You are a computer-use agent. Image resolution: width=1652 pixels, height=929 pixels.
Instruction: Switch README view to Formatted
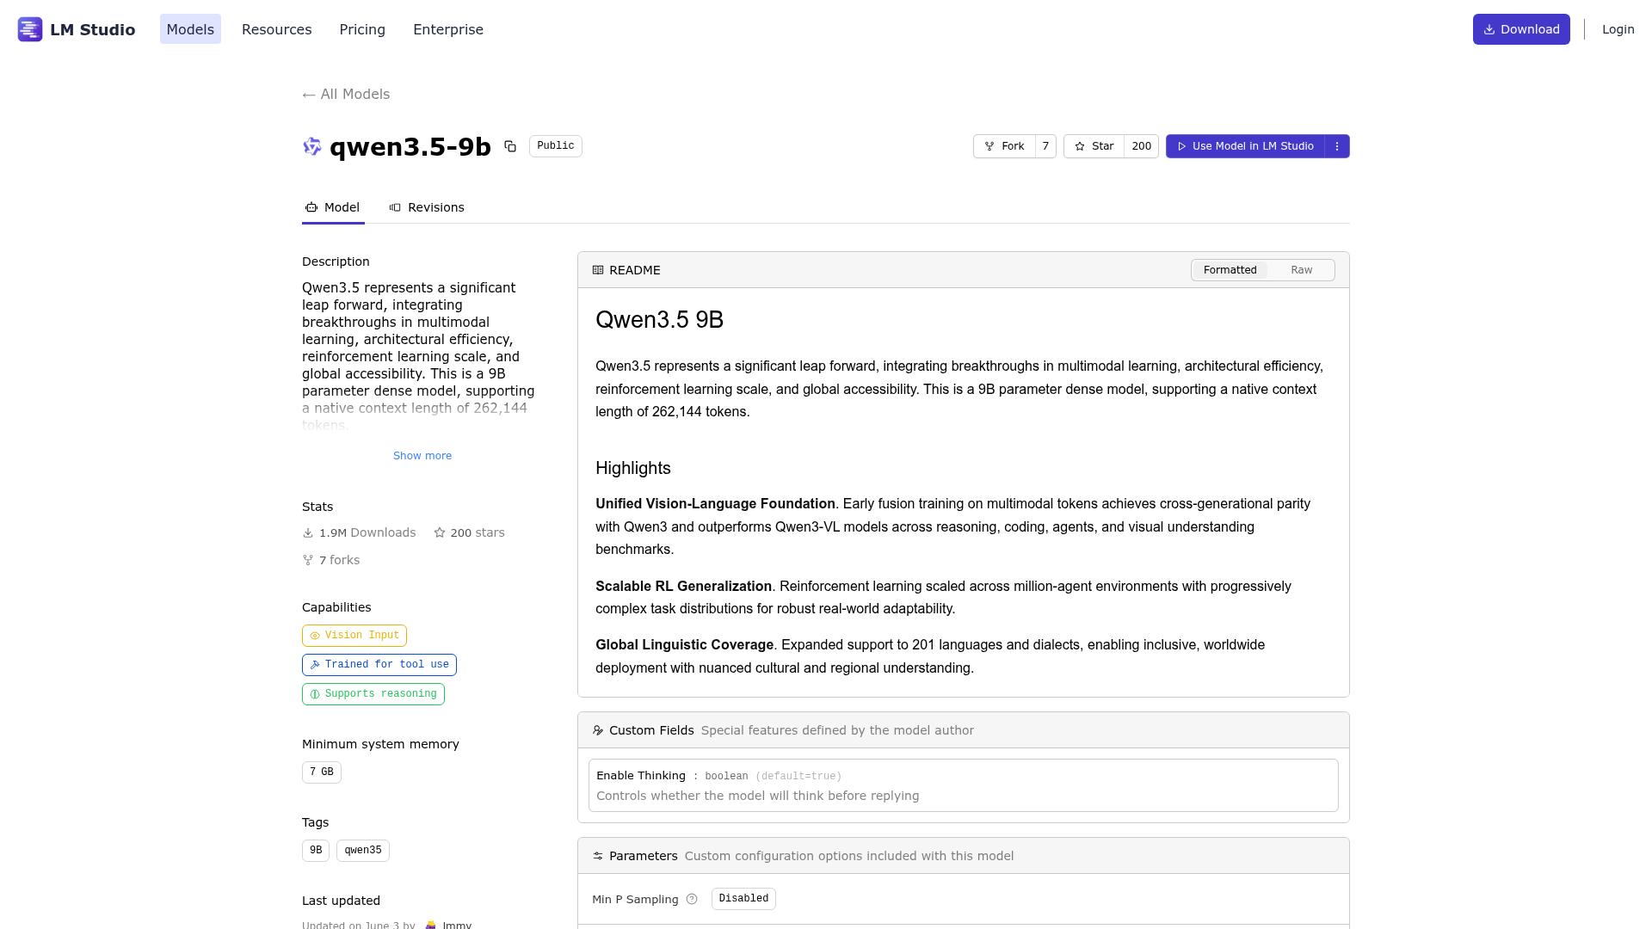[x=1230, y=270]
